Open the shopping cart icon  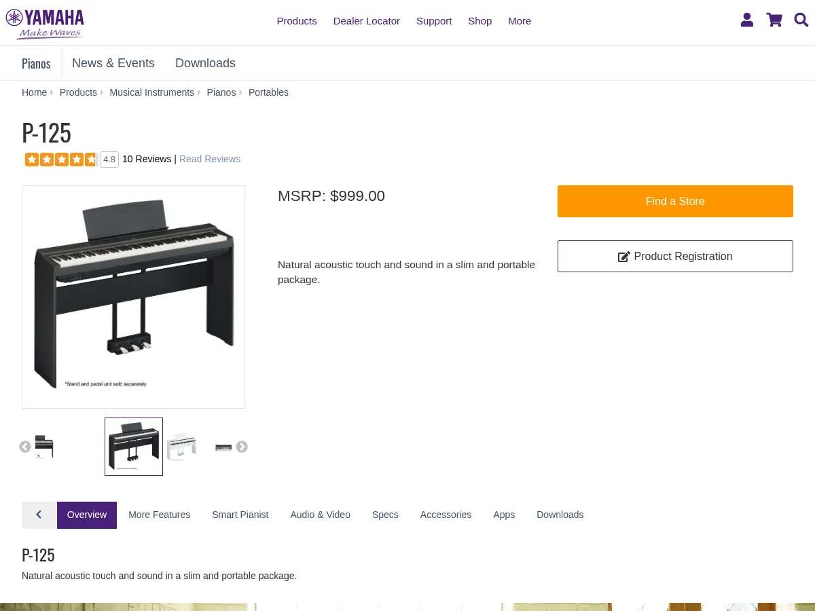pos(774,20)
